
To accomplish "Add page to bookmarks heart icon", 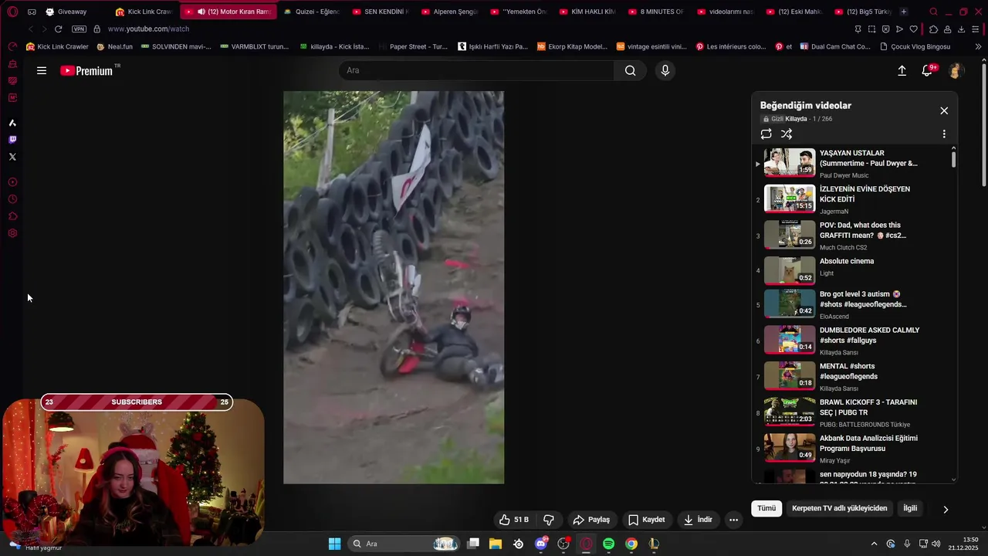I will [x=913, y=29].
